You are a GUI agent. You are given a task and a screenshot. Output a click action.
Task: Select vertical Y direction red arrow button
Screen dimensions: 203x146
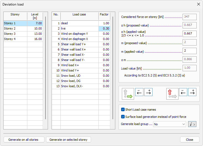coord(172,94)
